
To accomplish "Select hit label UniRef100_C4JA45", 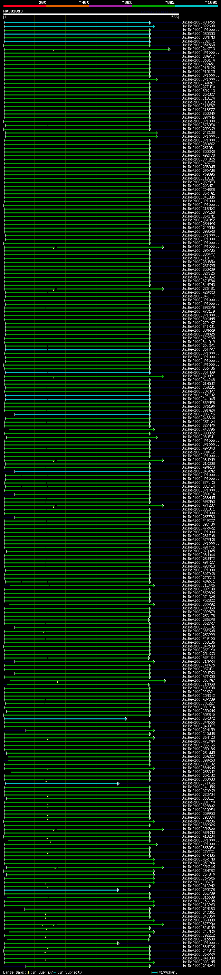I will pos(198,398).
